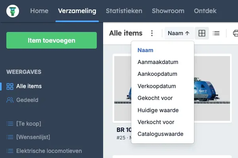This screenshot has height=158, width=238.
Task: Select Alle items grid icon in sidebar
Action: coord(10,87)
